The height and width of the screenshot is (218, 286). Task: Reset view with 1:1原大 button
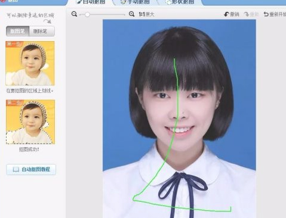[x=146, y=14]
